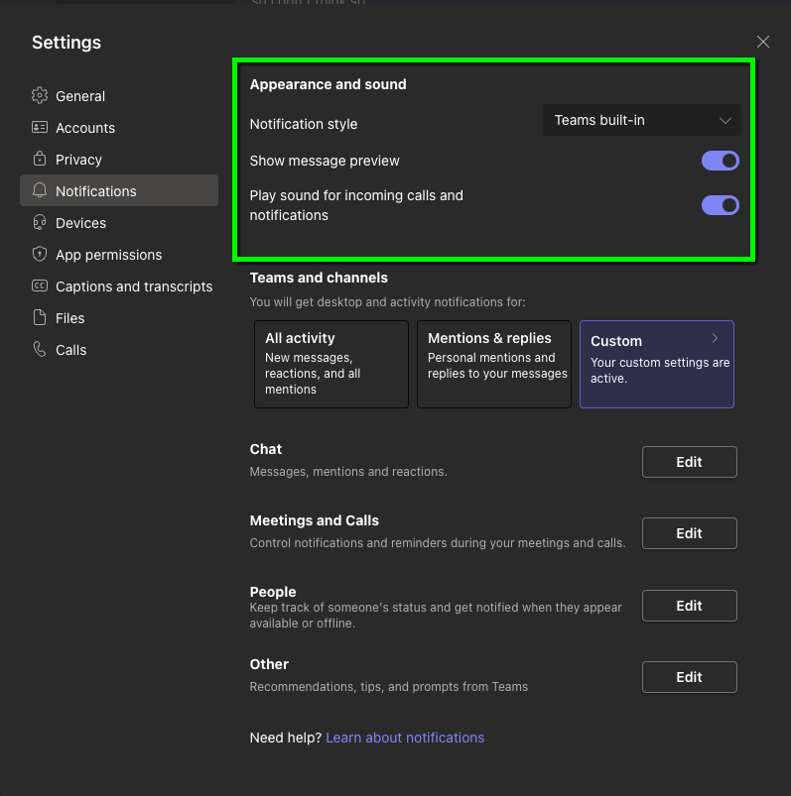Close the Settings dialog
The image size is (791, 796).
point(762,42)
